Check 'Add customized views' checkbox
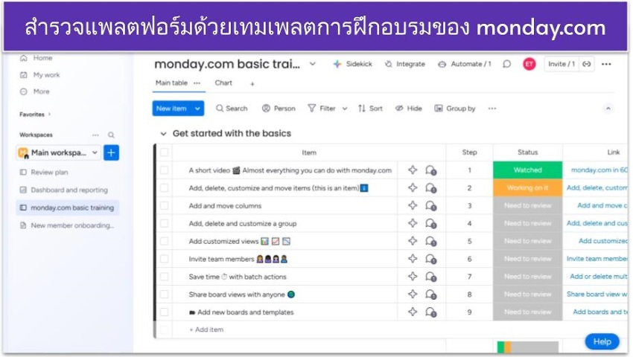Screen dimensions: 633x357 [x=164, y=241]
